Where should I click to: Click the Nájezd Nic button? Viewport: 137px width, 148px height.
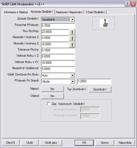coord(52,89)
